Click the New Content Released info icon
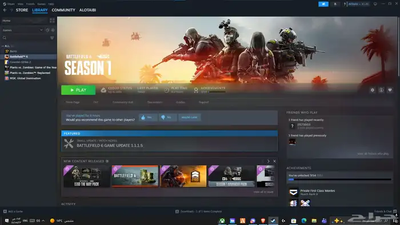The height and width of the screenshot is (225, 400). pyautogui.click(x=107, y=161)
